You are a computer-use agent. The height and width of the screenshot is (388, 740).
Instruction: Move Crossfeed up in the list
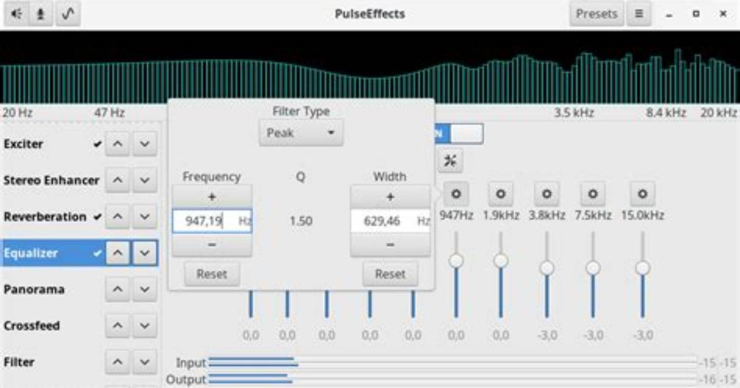click(118, 326)
